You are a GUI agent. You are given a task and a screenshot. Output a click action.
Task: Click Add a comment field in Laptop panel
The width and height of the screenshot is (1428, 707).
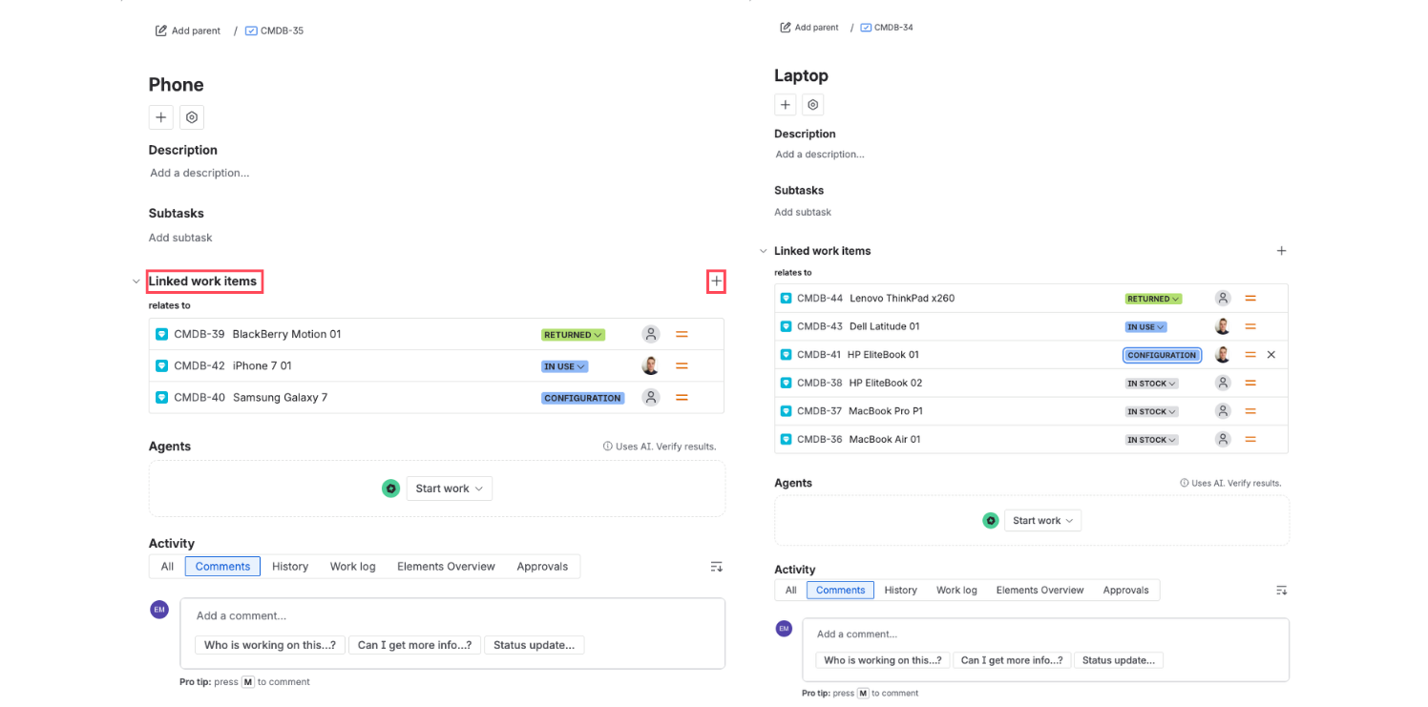coord(1045,634)
